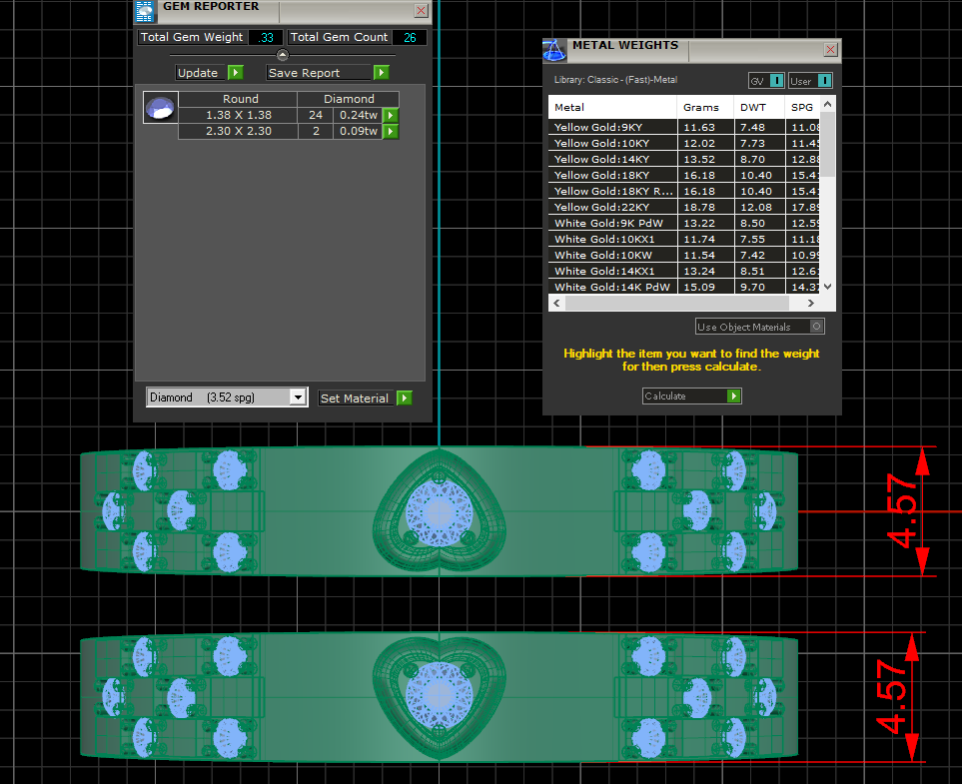The width and height of the screenshot is (962, 784).
Task: Select the Yellow Gold:14KY row
Action: click(x=601, y=159)
